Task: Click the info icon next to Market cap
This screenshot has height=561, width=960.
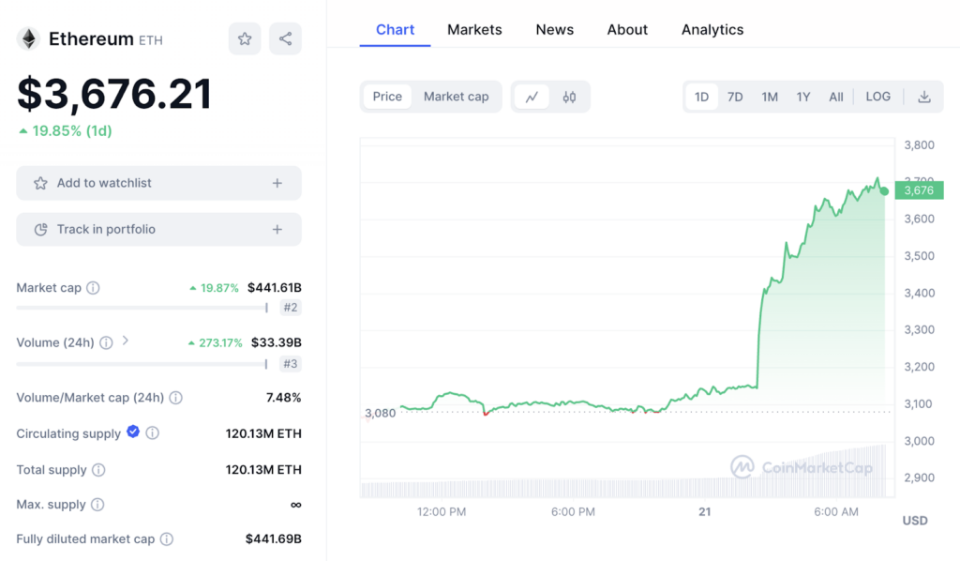Action: pyautogui.click(x=93, y=288)
